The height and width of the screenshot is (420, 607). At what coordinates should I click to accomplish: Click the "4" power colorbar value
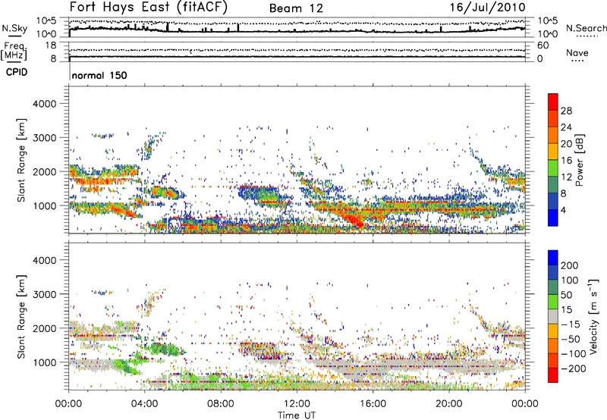click(563, 211)
